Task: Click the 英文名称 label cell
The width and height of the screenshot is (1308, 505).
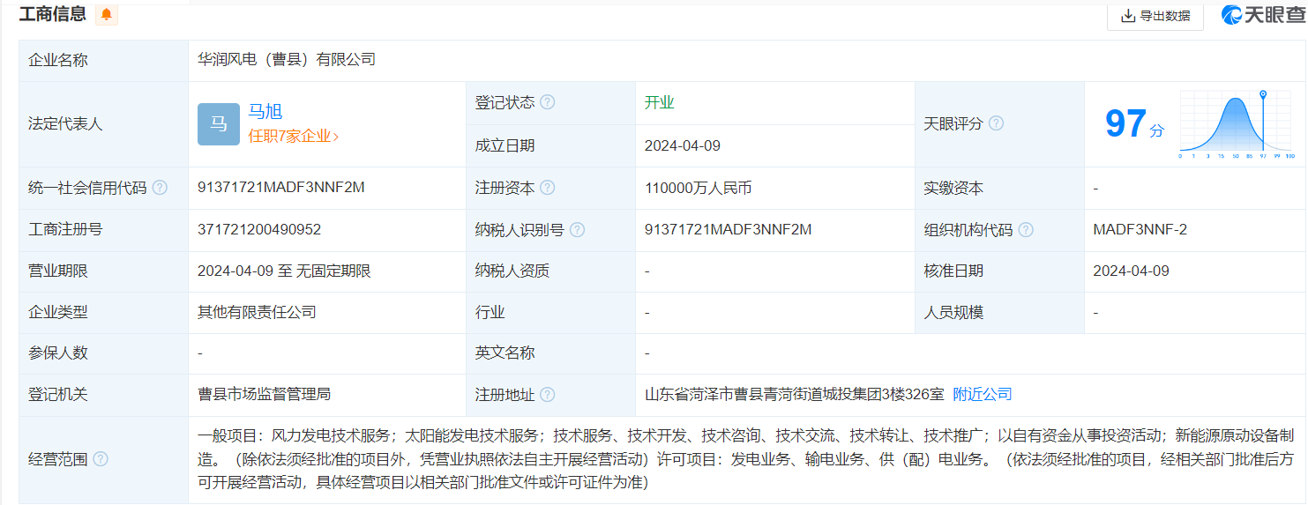Action: [551, 353]
